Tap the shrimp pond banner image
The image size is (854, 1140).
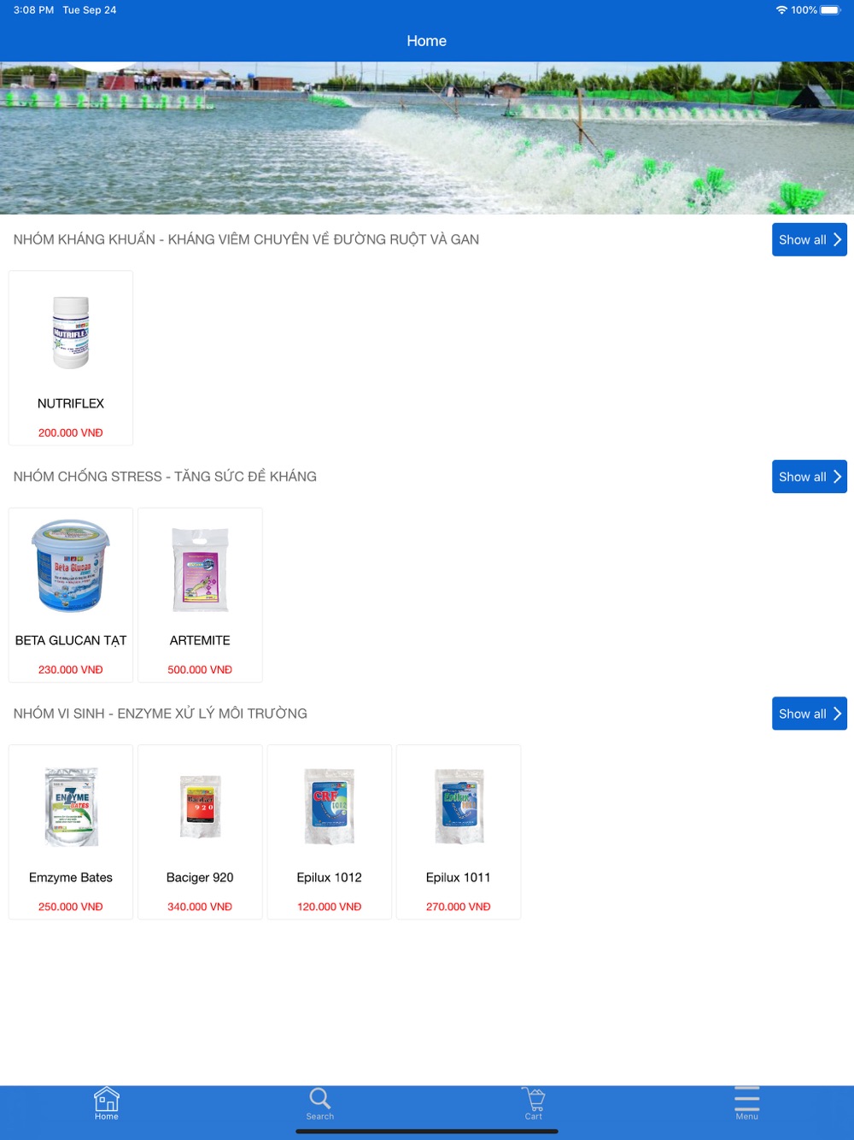pyautogui.click(x=427, y=138)
